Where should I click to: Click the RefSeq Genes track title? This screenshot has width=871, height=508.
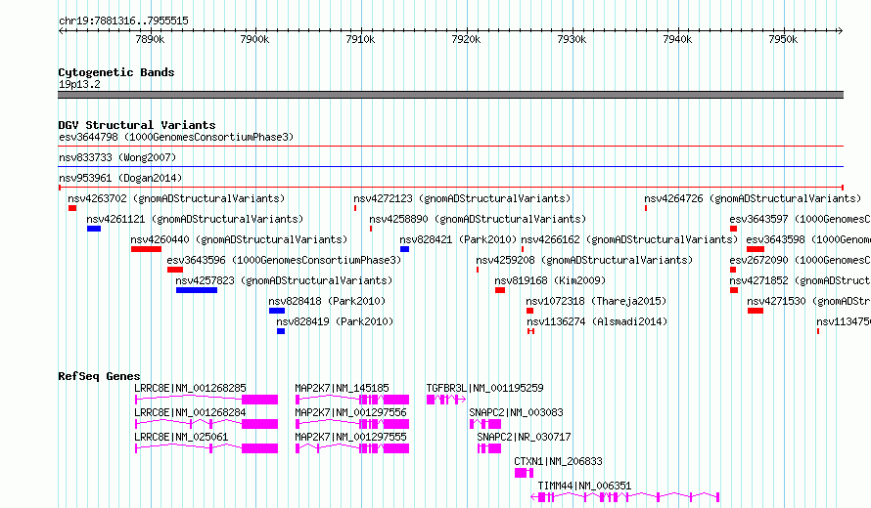pos(99,376)
